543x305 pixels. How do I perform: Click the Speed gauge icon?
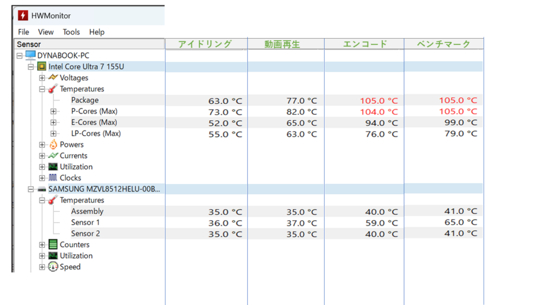(52, 267)
